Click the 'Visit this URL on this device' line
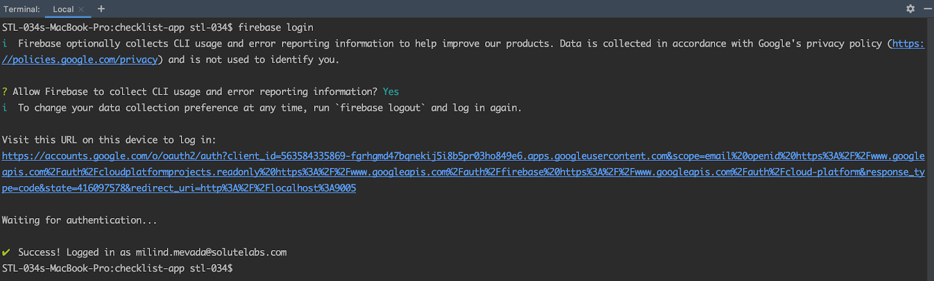The height and width of the screenshot is (281, 934). coord(109,140)
